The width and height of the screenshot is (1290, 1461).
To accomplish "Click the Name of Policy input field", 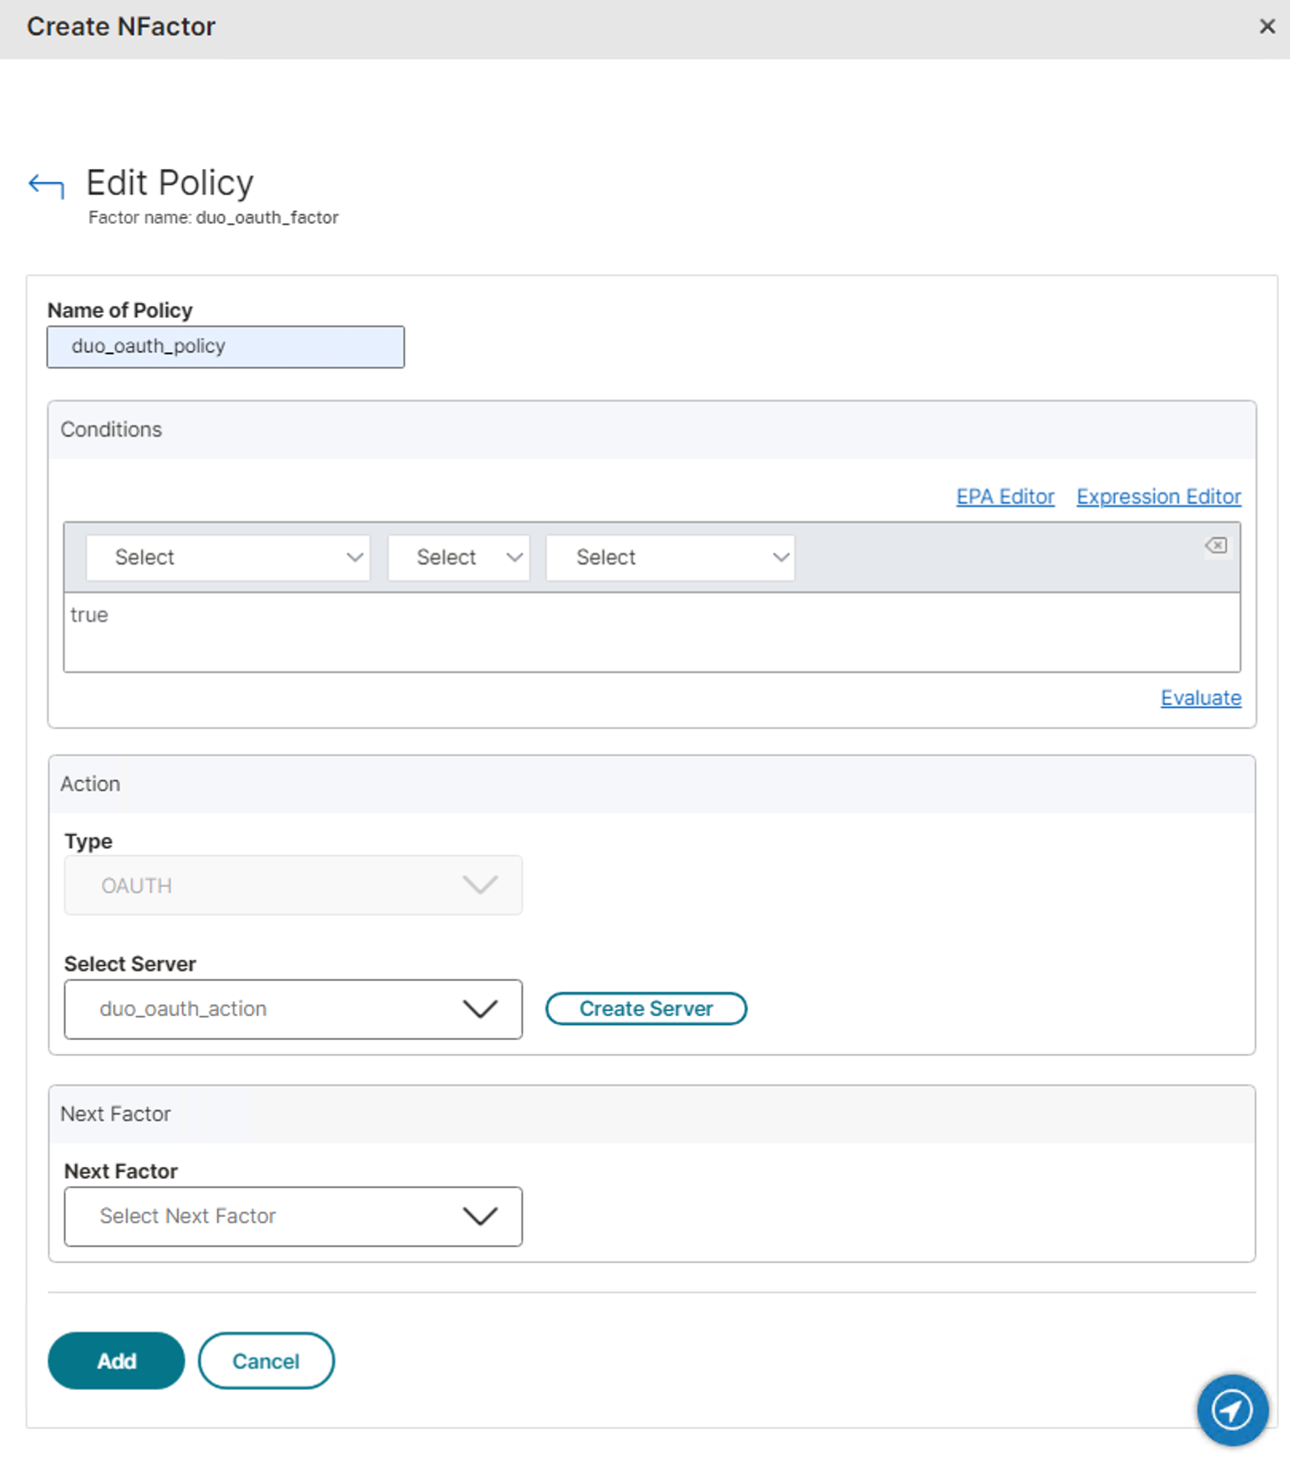I will [226, 347].
